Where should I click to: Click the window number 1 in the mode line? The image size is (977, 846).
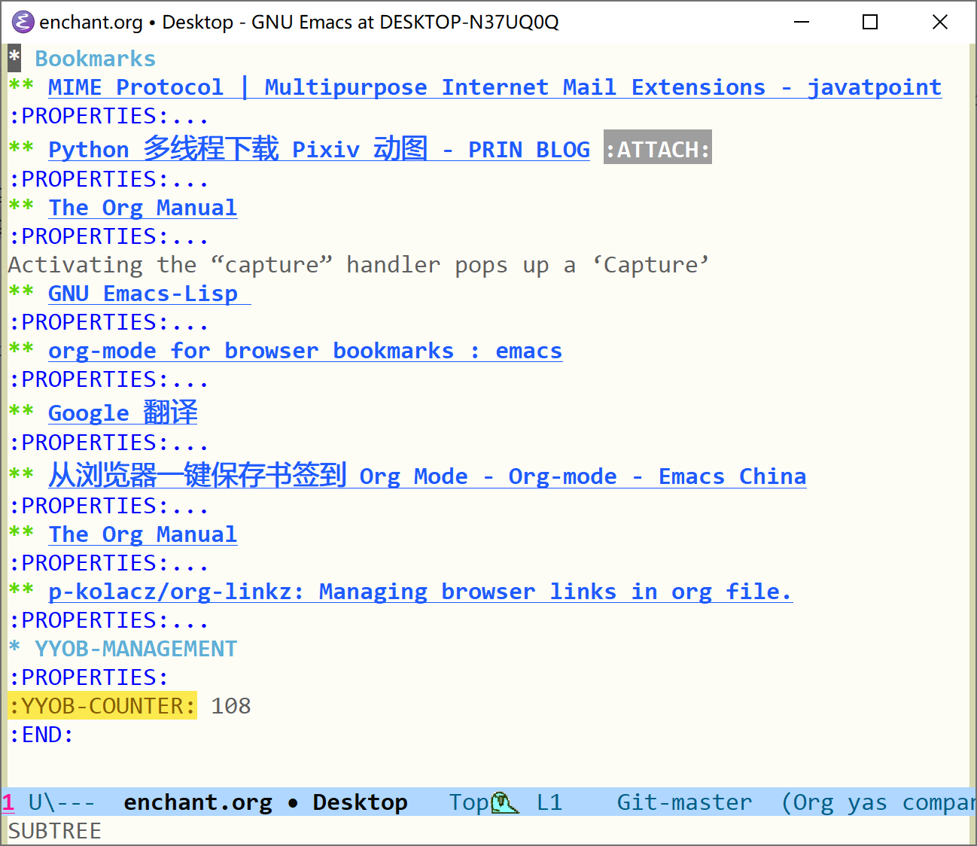click(x=8, y=802)
